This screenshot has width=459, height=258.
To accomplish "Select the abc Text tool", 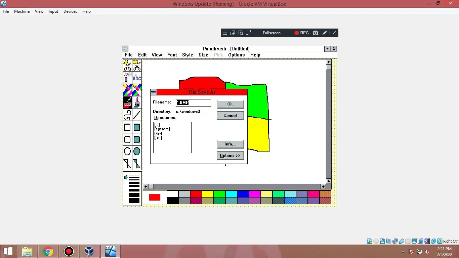I will [137, 78].
